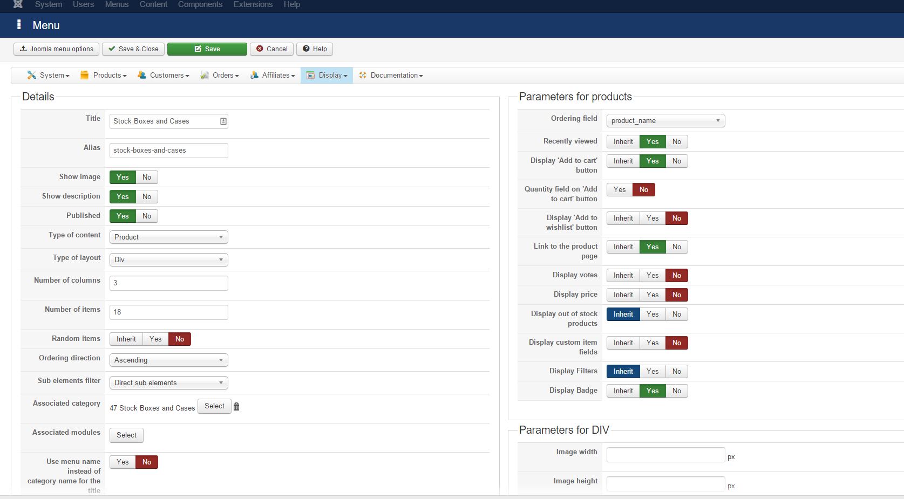Expand the HikaShop System dropdown menu
This screenshot has height=499, width=904.
pyautogui.click(x=49, y=76)
